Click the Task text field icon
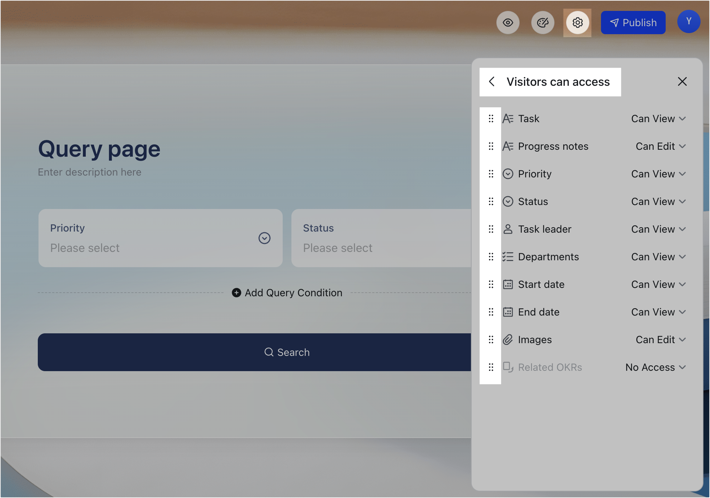710x498 pixels. (508, 118)
